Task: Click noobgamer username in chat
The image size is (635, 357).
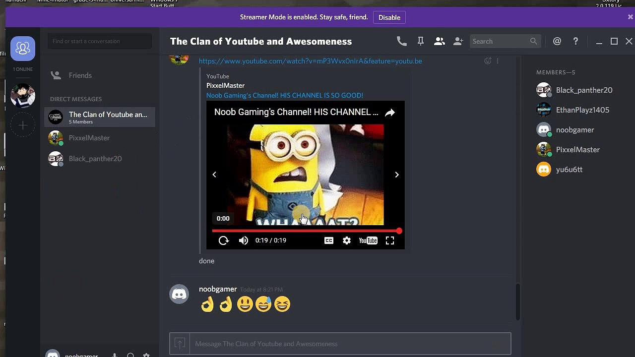Action: (x=218, y=289)
